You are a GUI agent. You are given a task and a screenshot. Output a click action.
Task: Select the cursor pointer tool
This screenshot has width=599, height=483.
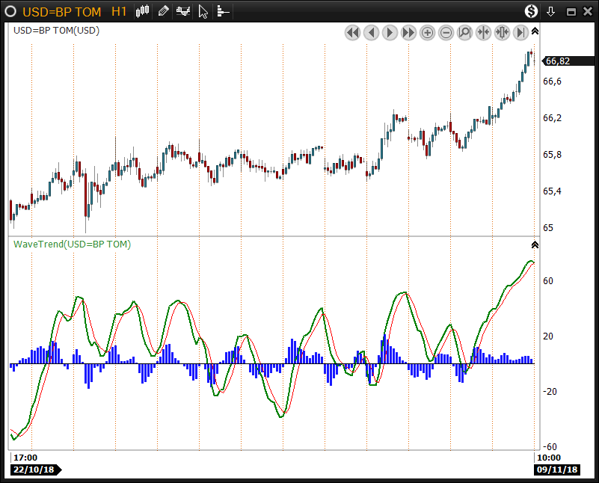click(x=203, y=11)
